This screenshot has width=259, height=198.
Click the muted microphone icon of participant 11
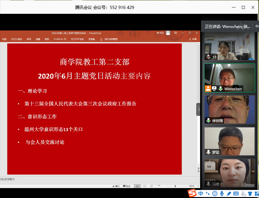(208, 57)
